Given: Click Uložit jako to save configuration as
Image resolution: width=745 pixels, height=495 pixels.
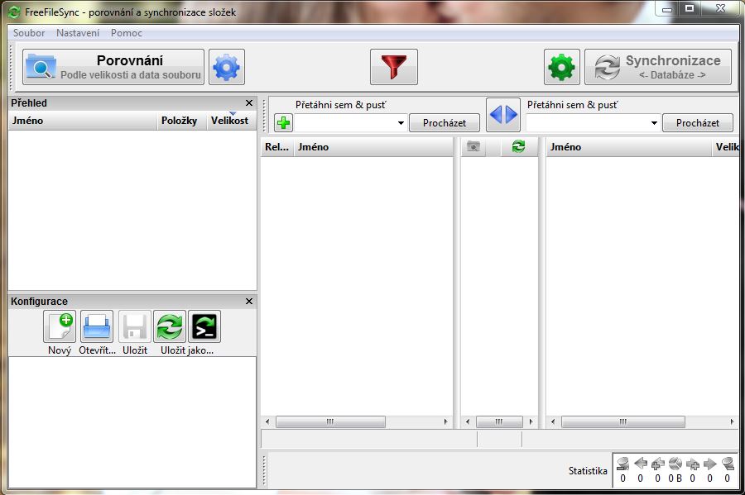Looking at the screenshot, I should [x=170, y=327].
